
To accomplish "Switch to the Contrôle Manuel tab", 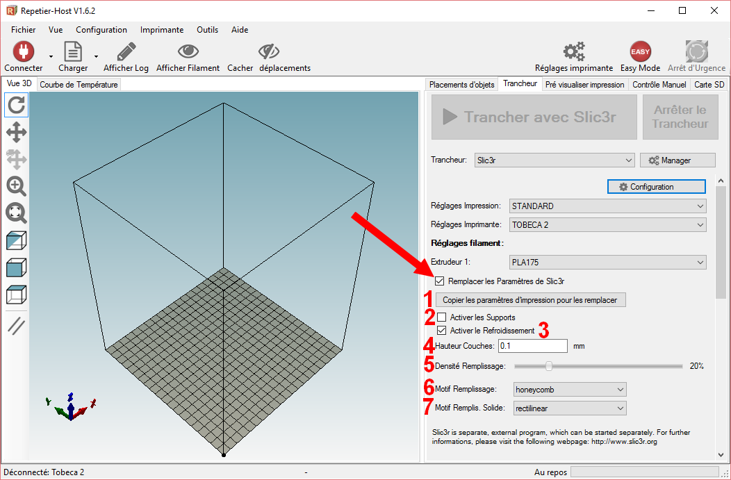I will (659, 85).
